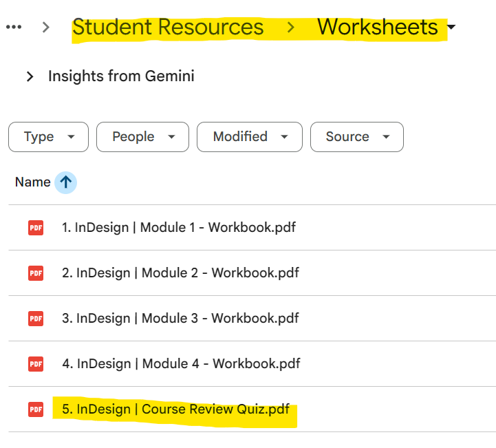Open the Modified filter dropdown

[x=249, y=137]
